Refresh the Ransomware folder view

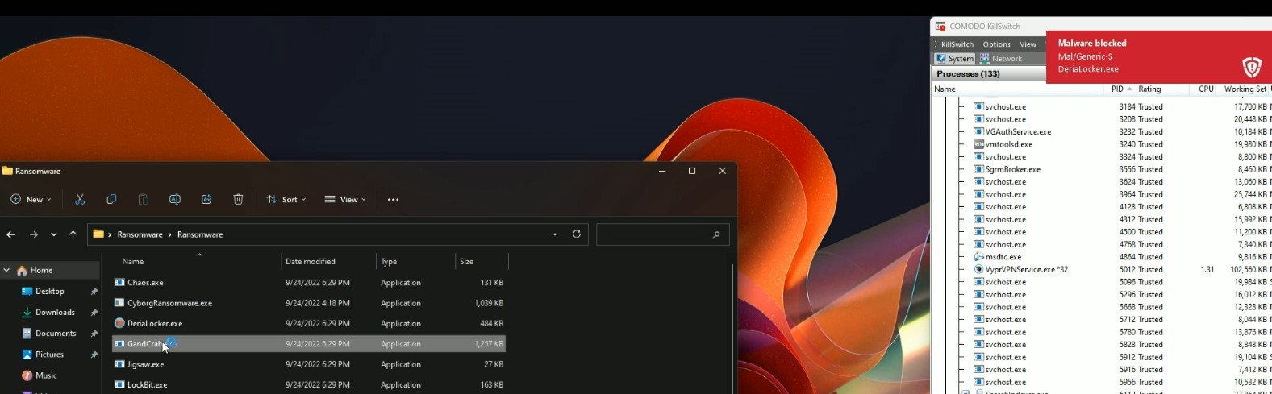point(577,234)
